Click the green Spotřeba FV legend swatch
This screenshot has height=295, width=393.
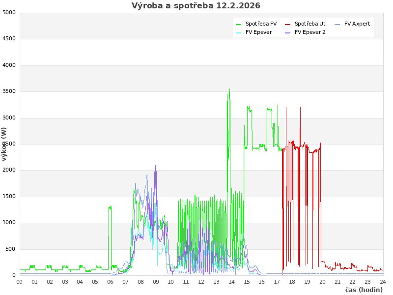(x=239, y=24)
